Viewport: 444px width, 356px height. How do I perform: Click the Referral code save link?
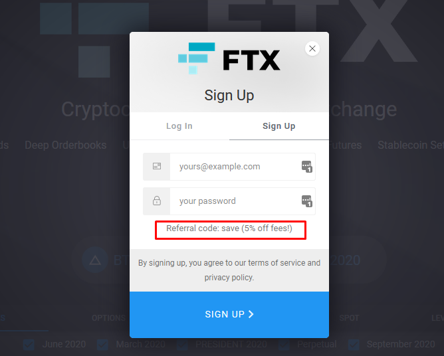229,228
